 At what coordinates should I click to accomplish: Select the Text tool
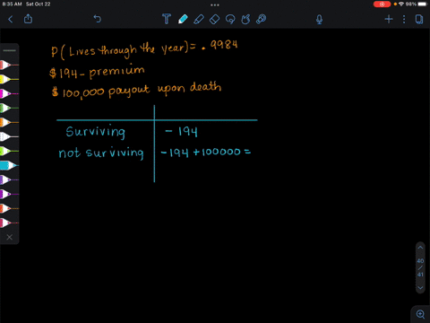click(x=167, y=19)
